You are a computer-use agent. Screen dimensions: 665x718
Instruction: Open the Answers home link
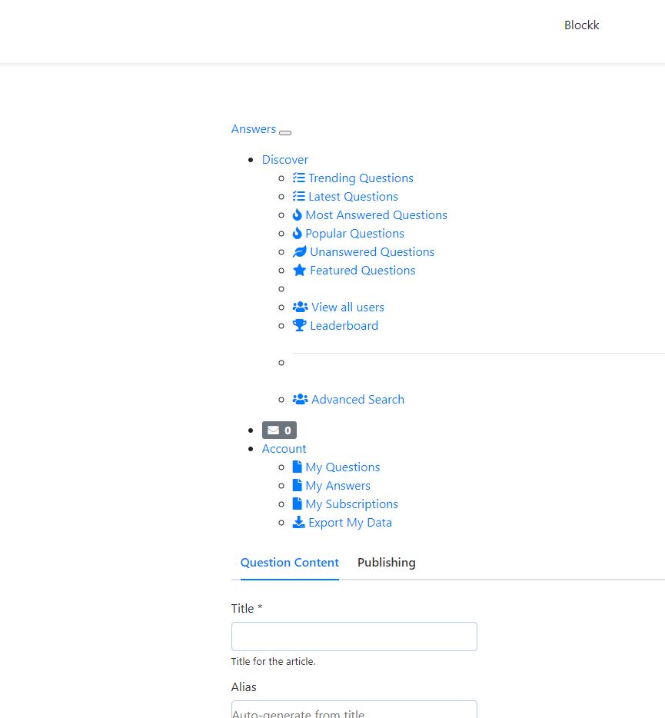[x=254, y=129]
